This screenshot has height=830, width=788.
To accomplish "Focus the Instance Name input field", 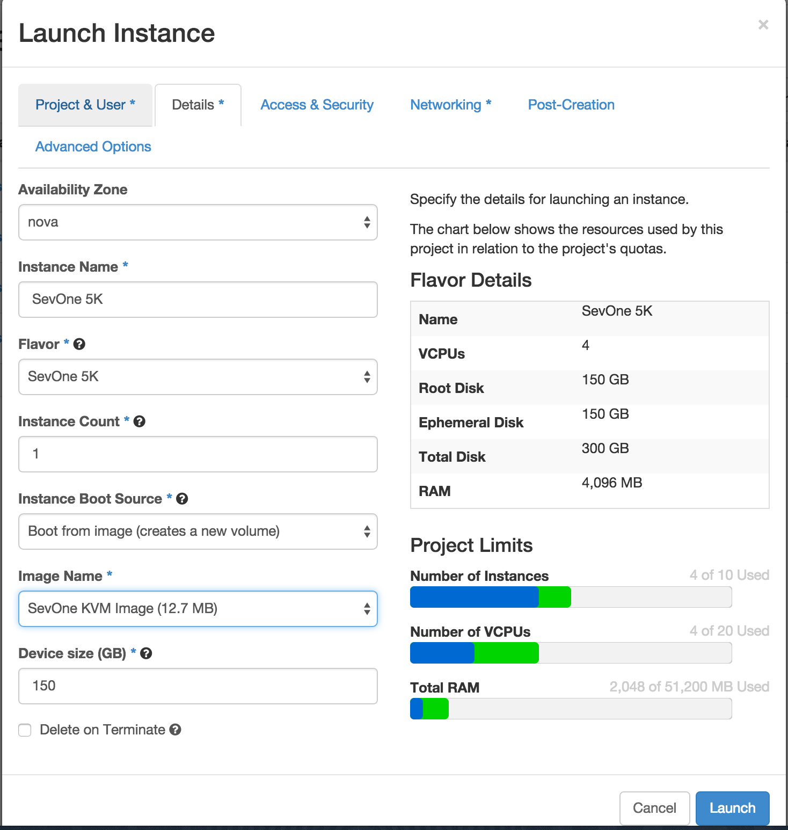I will (x=198, y=300).
